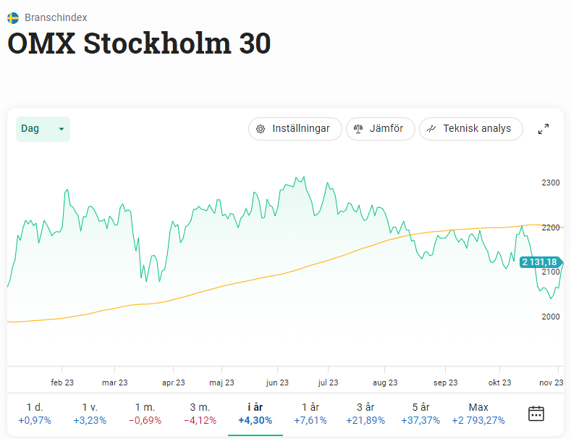
Task: Click the orange moving average line
Action: click(x=289, y=272)
